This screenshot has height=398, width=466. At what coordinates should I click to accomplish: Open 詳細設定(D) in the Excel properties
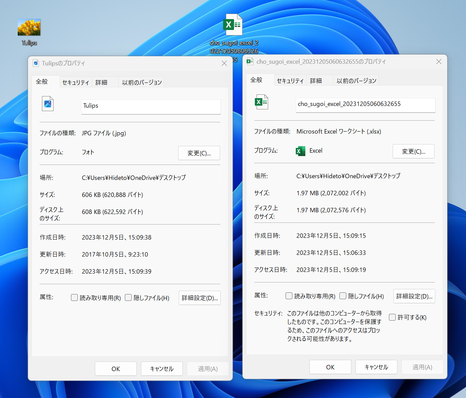414,296
